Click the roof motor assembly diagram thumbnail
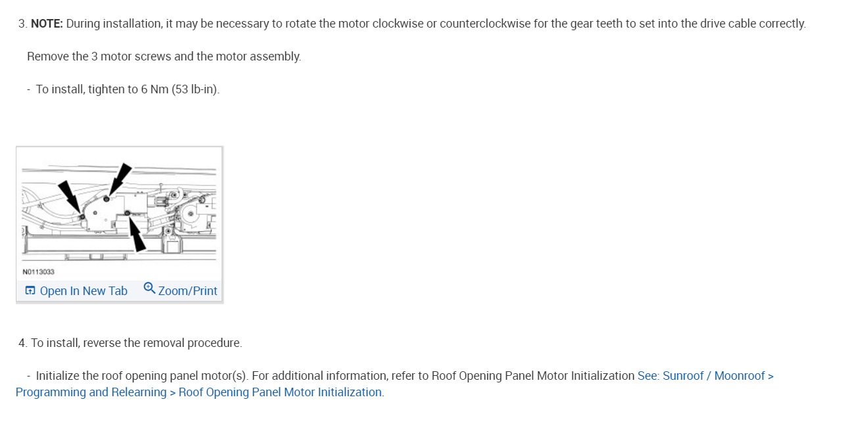 [119, 210]
